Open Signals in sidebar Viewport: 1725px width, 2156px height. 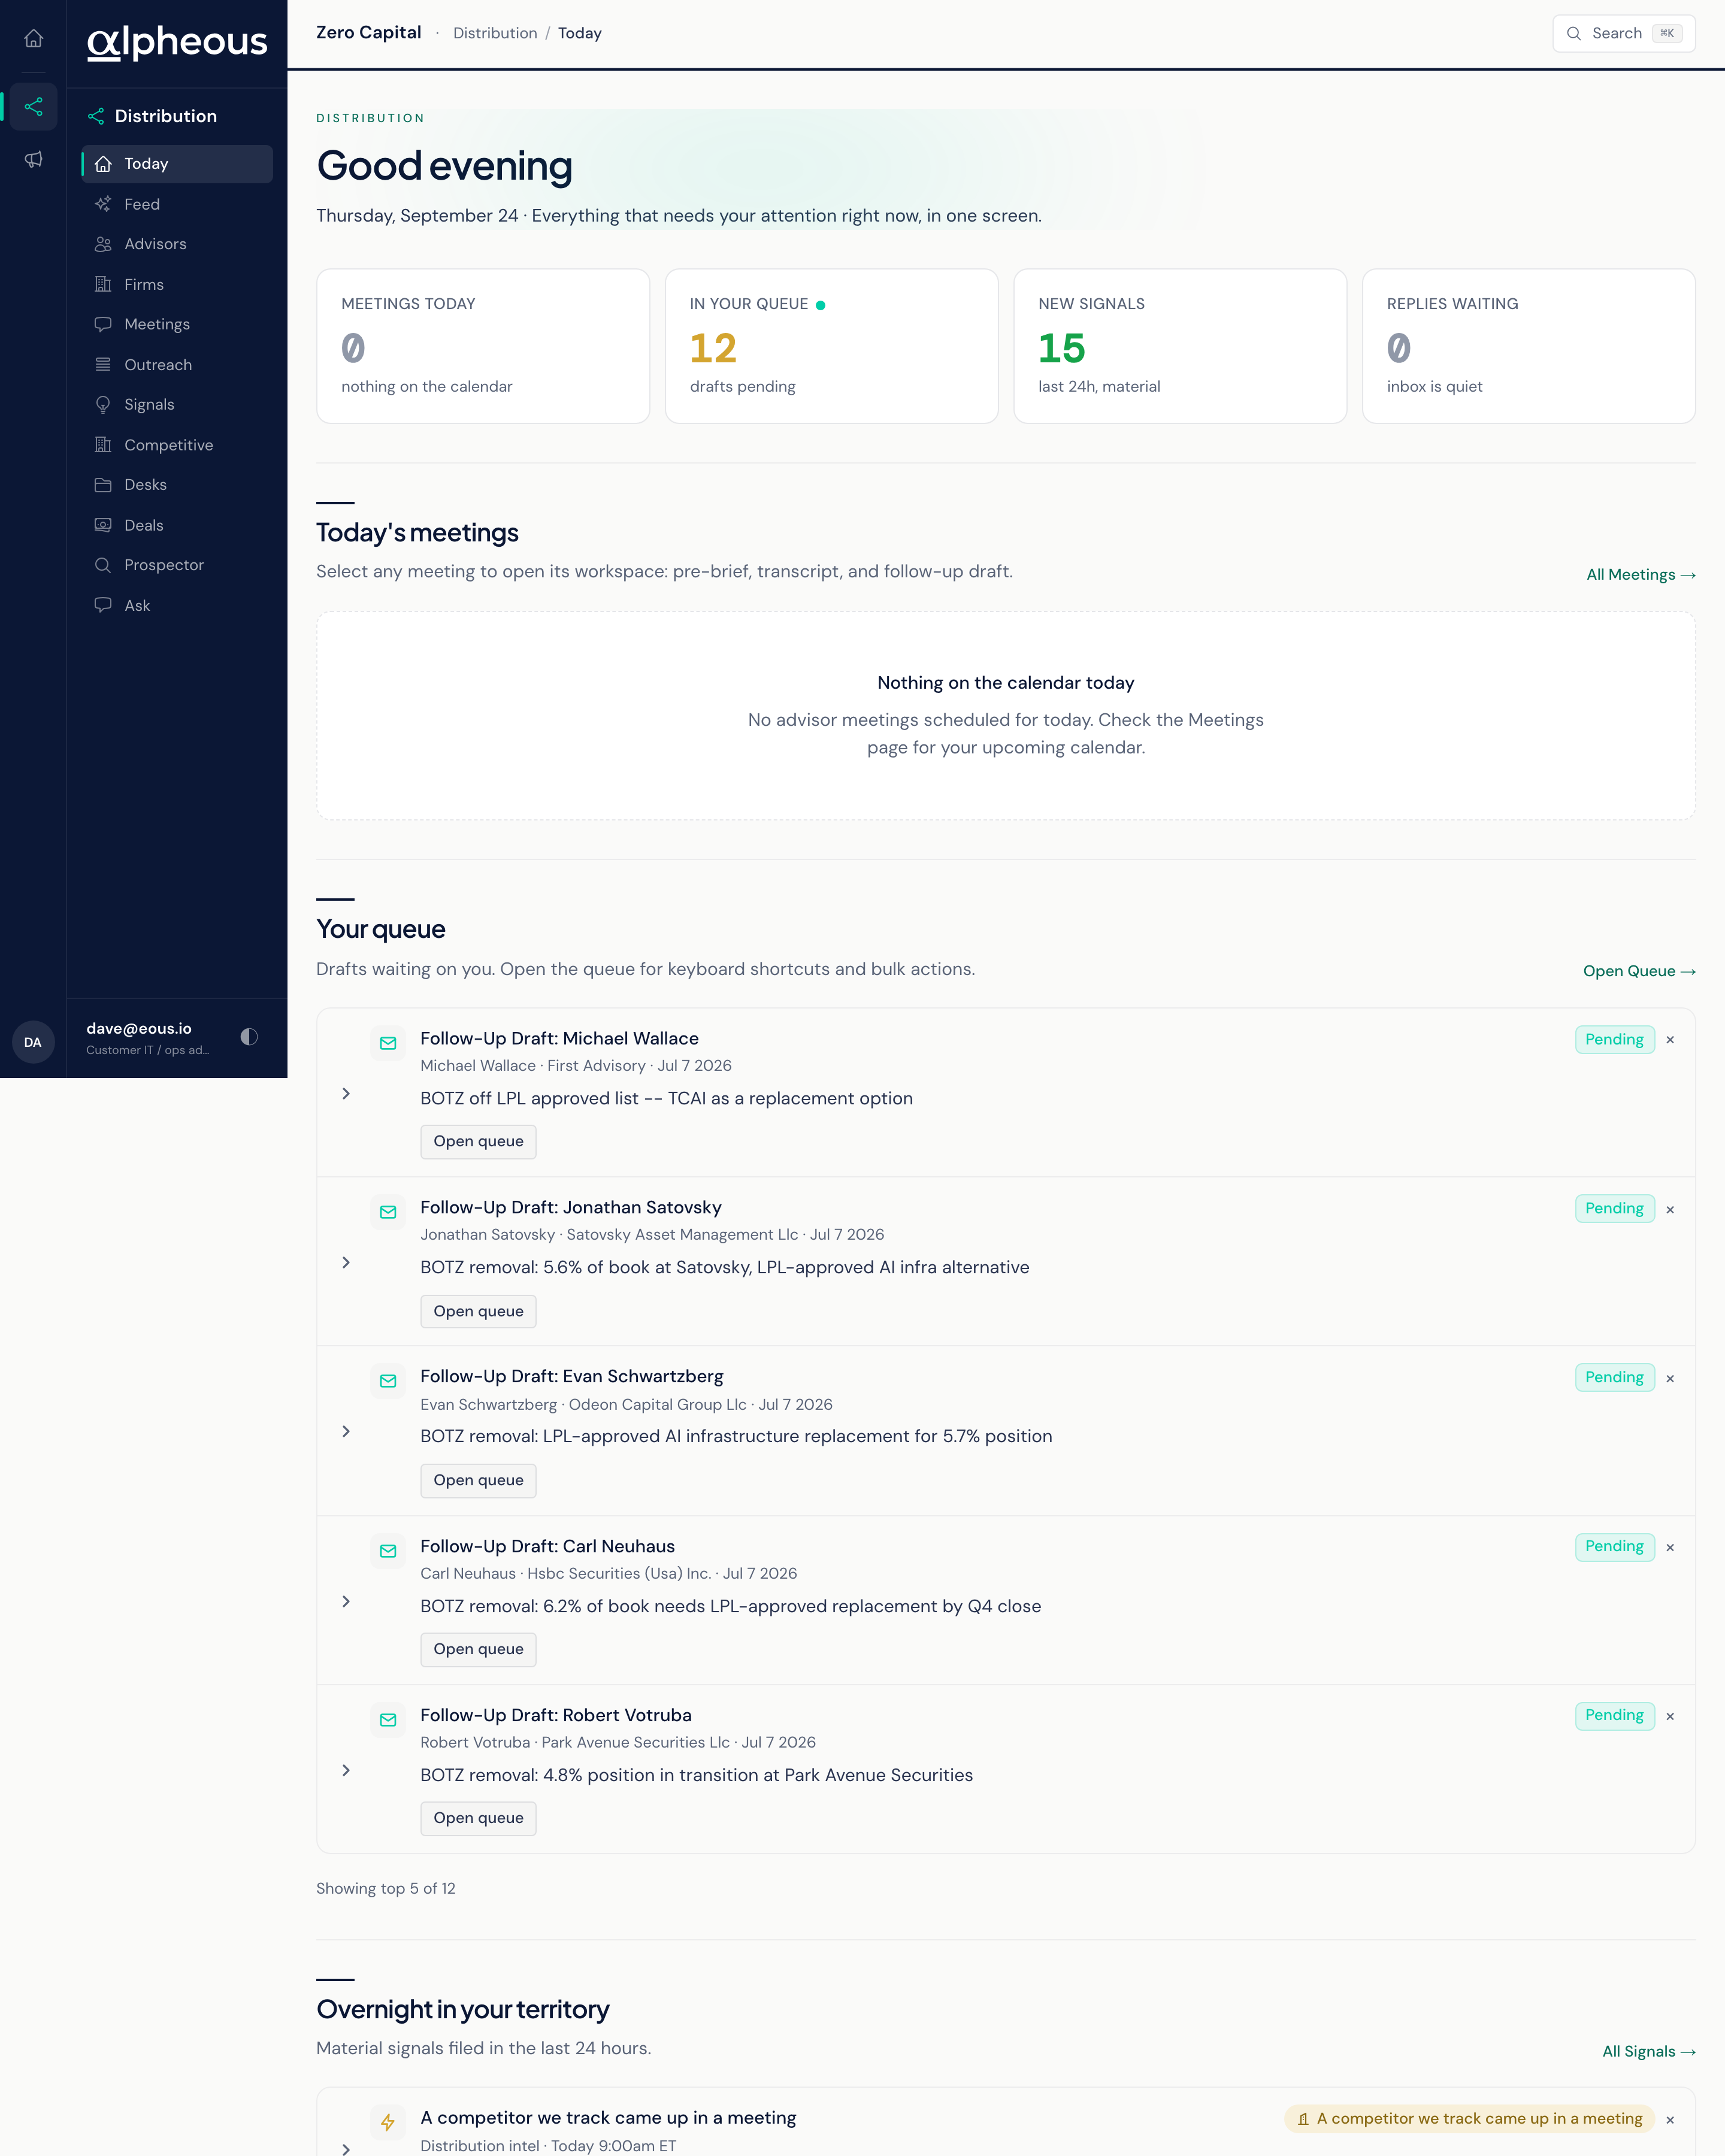(177, 404)
